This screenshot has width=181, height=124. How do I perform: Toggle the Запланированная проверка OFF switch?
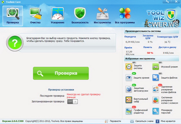(72, 102)
